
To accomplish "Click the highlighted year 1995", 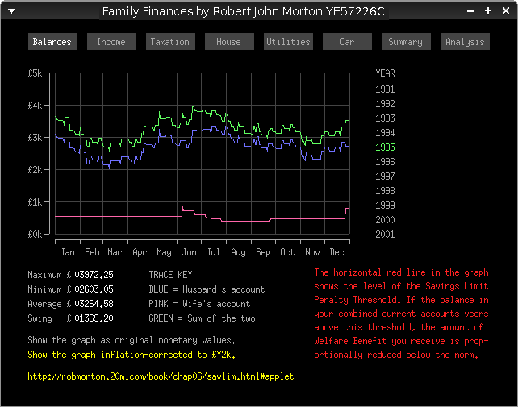I will [x=385, y=147].
